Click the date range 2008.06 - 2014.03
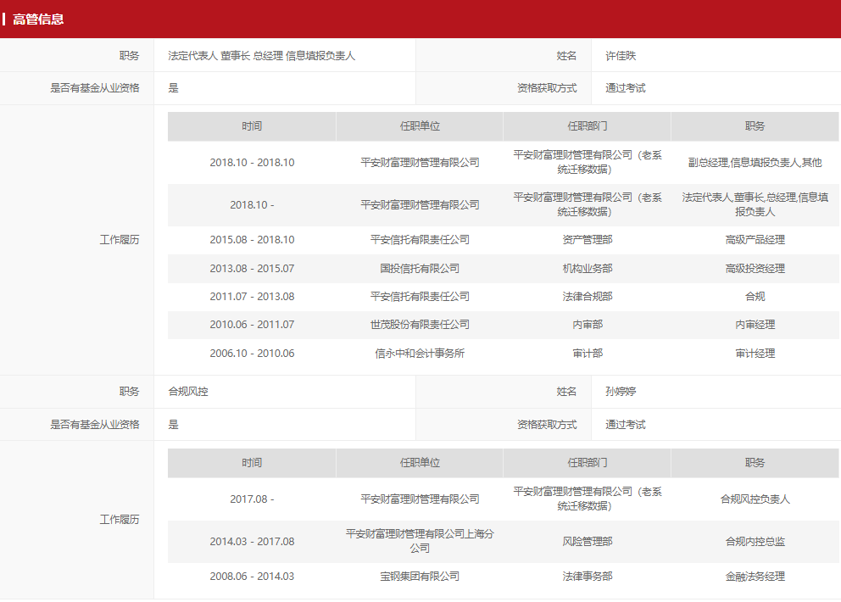Viewport: 841px width, 602px height. pos(252,577)
